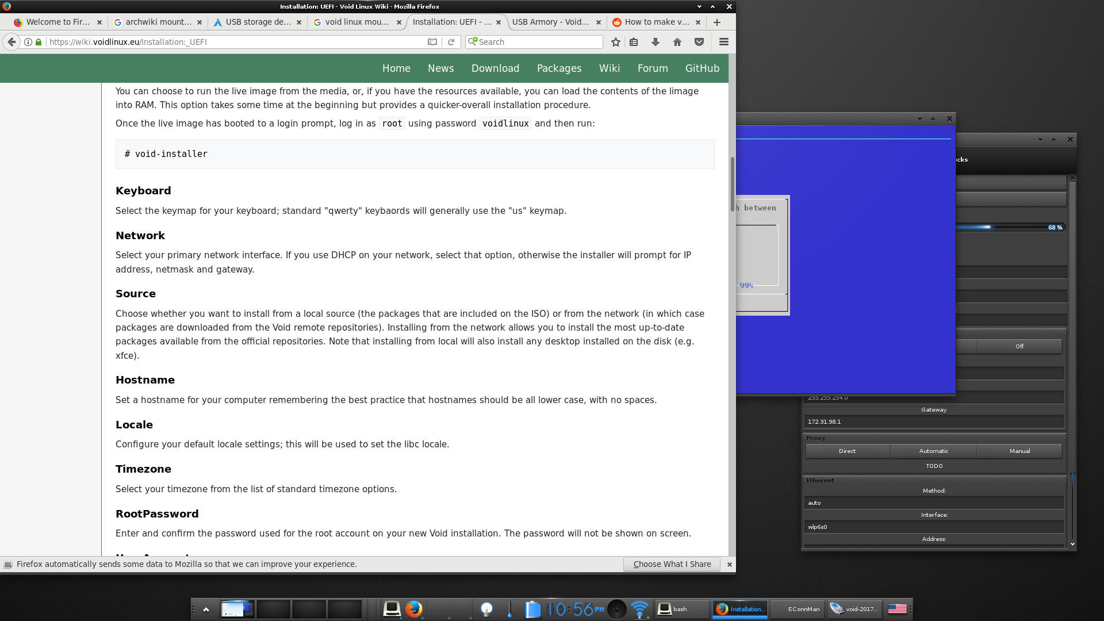This screenshot has height=621, width=1104.
Task: Click the lightbulb backlight icon in taskbar
Action: click(x=486, y=609)
